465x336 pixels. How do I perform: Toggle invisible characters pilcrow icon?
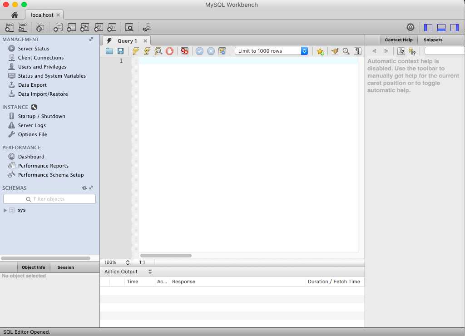point(358,51)
